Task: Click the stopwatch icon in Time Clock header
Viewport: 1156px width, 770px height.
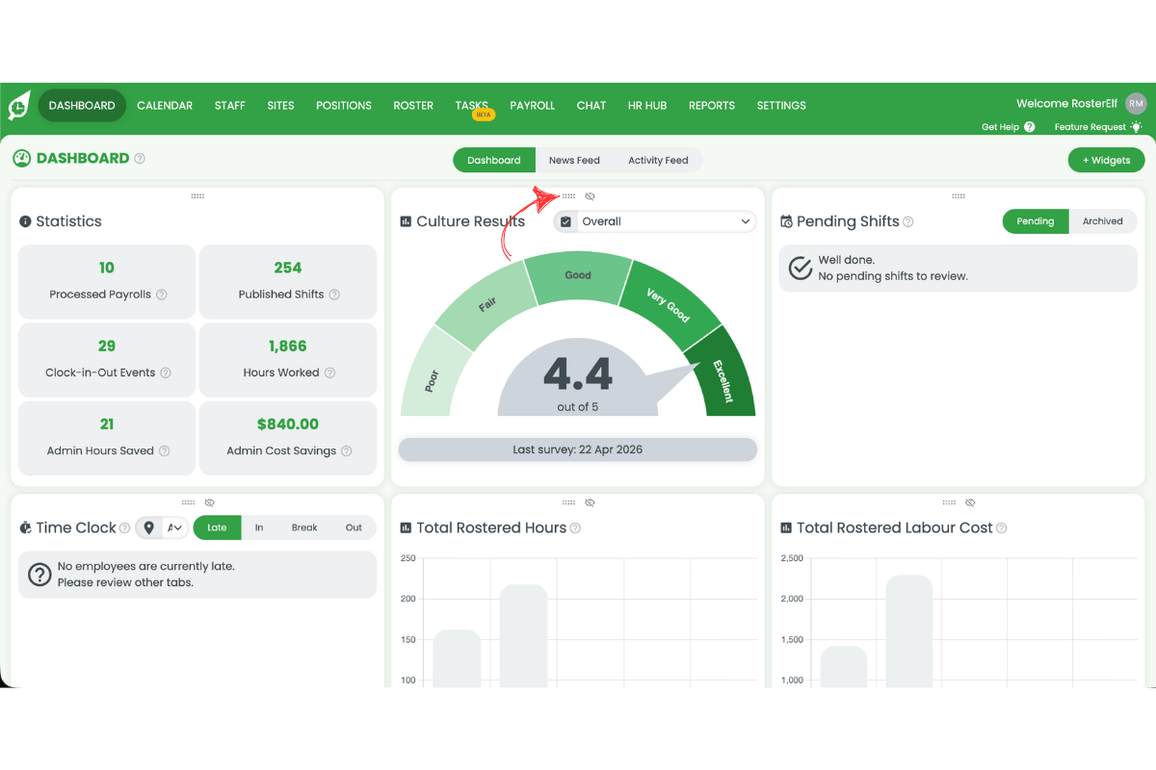Action: [x=25, y=527]
